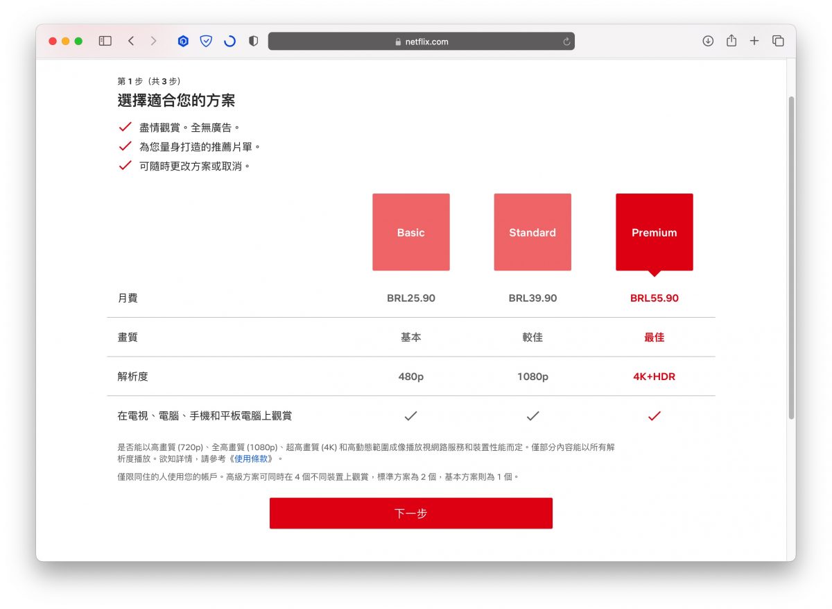Click the yellow minimize window button
Viewport: 832px width, 609px height.
[x=66, y=42]
